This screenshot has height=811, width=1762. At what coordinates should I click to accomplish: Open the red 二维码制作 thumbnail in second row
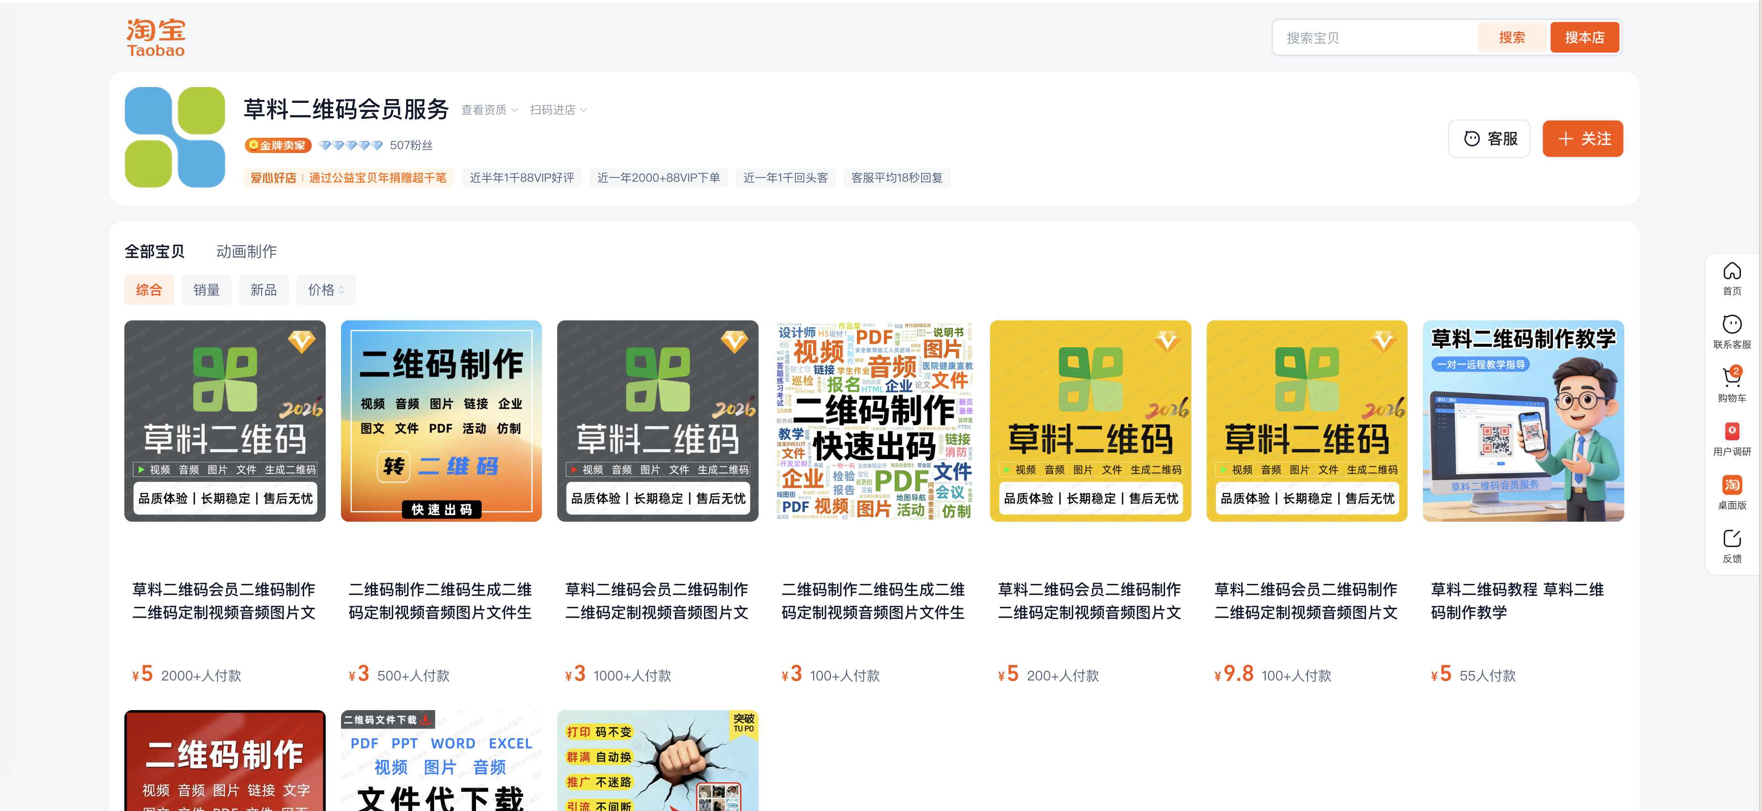(225, 760)
